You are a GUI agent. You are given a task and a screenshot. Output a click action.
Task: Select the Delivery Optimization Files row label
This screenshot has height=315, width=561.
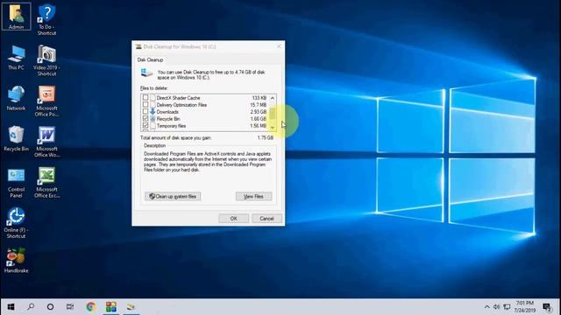[181, 105]
